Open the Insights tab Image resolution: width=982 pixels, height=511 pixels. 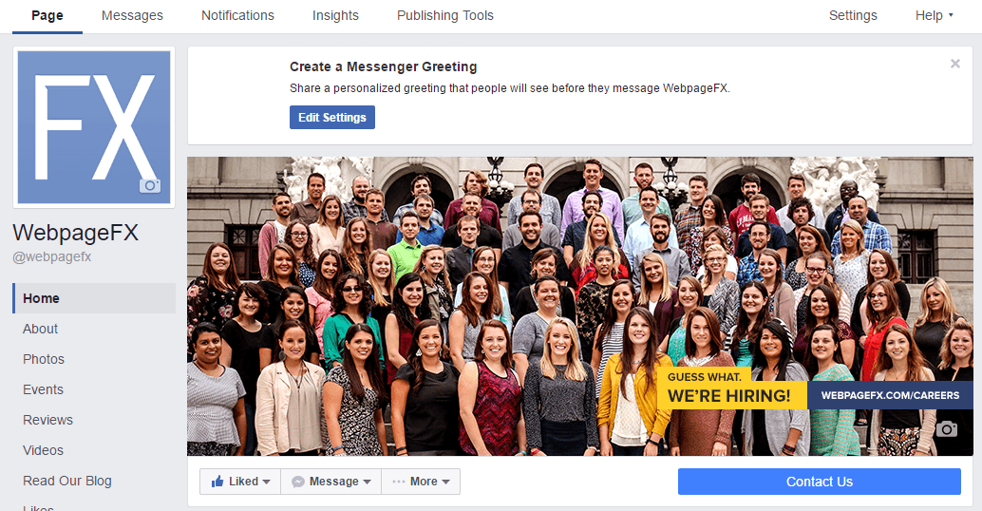pyautogui.click(x=335, y=15)
